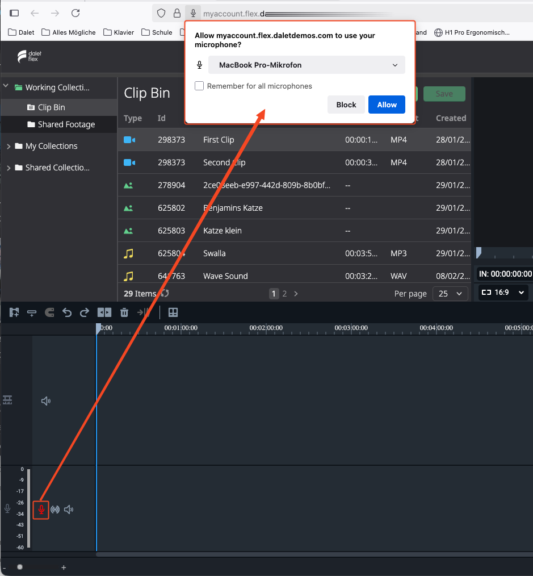Open the MacBook Pro-Mikrofon dropdown
The width and height of the screenshot is (533, 576).
(x=307, y=65)
